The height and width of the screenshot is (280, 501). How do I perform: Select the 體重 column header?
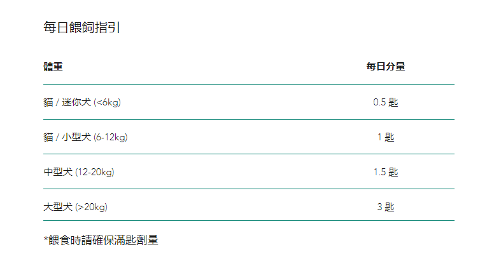click(53, 67)
